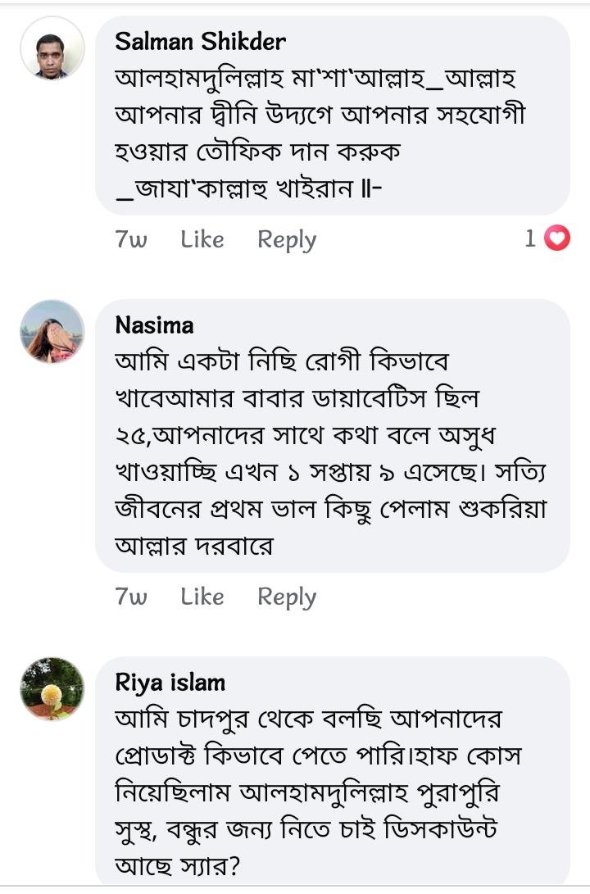Tap the 7w timestamp under Salman's comment
The image size is (590, 894).
pos(131,239)
